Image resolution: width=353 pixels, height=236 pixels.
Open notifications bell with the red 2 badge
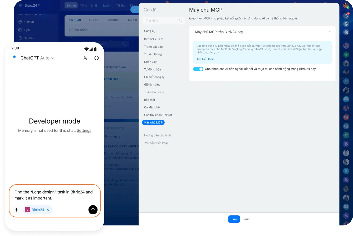pos(346,16)
